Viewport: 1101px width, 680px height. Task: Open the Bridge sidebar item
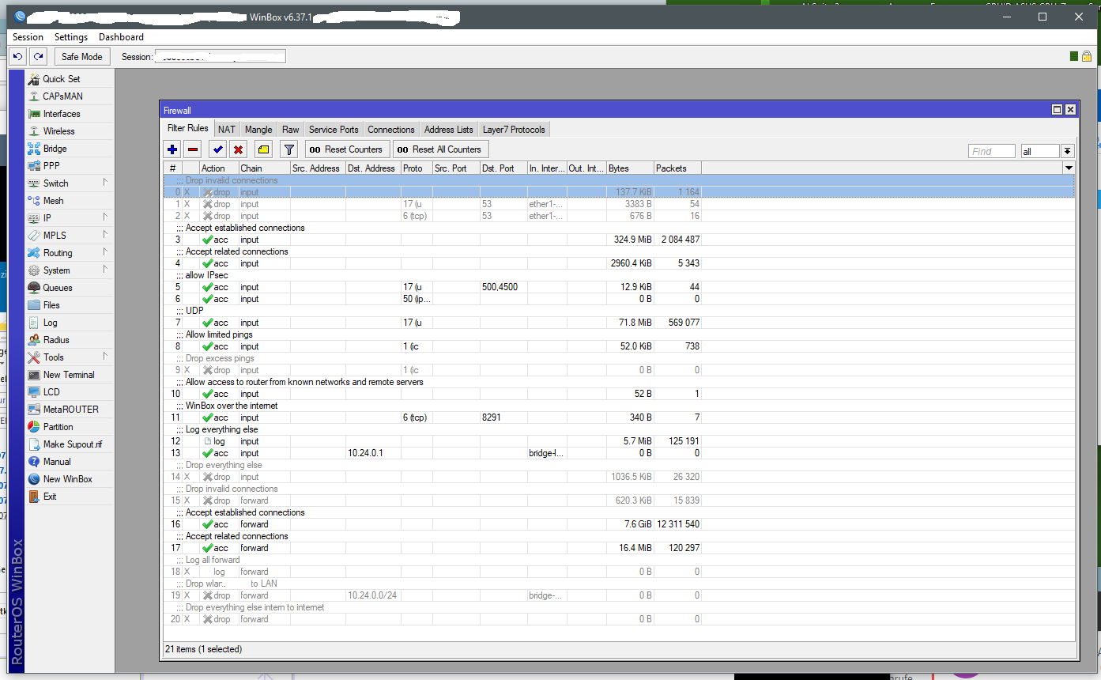(55, 149)
